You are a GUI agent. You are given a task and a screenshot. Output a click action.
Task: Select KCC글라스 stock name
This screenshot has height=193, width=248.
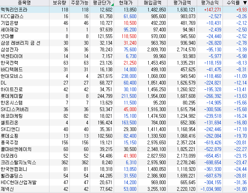coord(12,16)
